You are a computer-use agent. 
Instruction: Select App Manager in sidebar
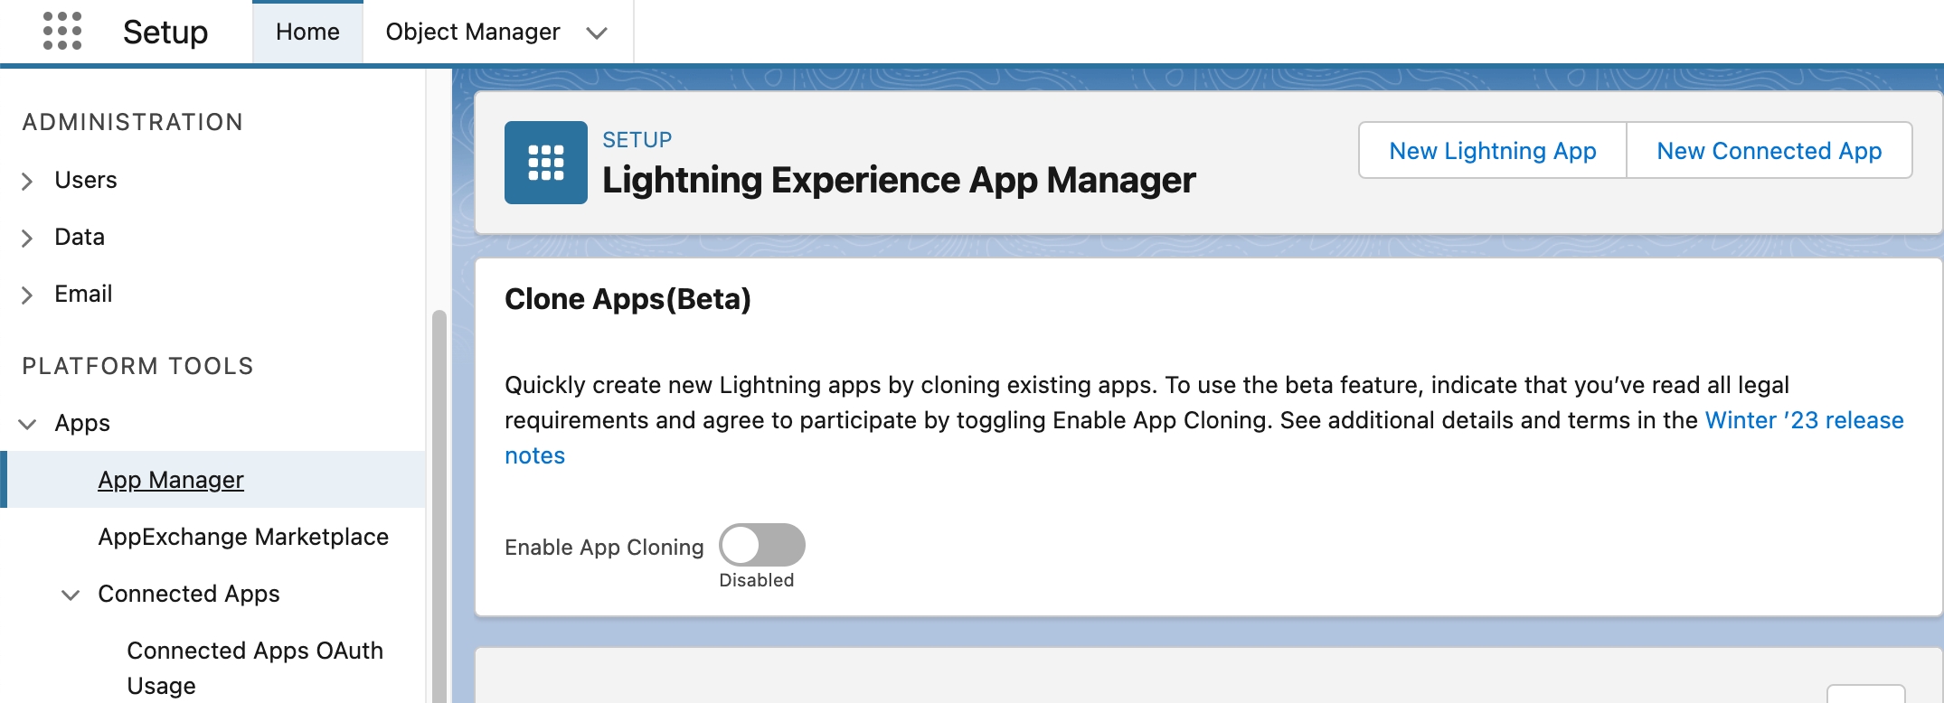click(171, 480)
